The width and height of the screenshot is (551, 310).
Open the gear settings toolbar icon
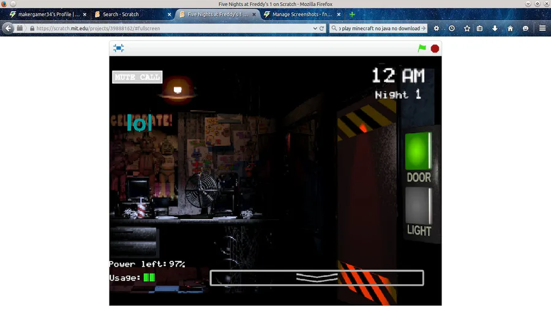(x=436, y=28)
